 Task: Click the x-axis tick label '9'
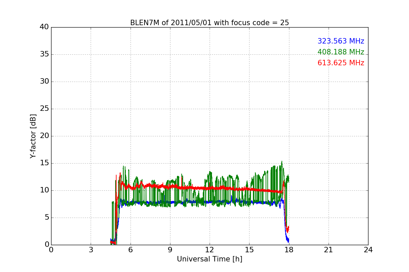tap(170, 250)
